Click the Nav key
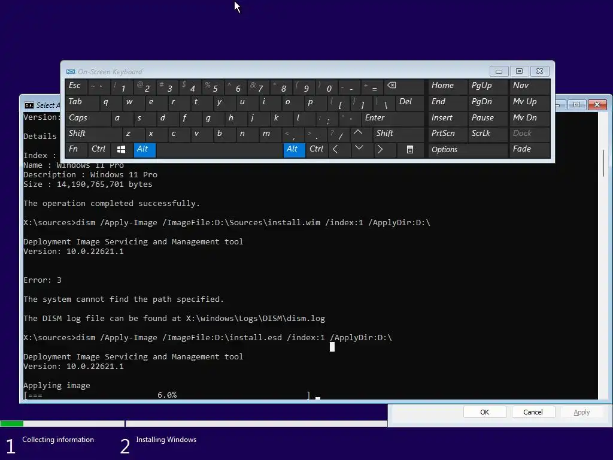Image resolution: width=613 pixels, height=460 pixels. click(529, 87)
